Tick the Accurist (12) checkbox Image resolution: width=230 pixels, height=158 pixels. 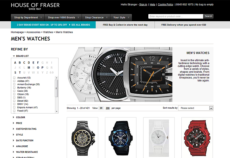pyautogui.click(x=14, y=78)
